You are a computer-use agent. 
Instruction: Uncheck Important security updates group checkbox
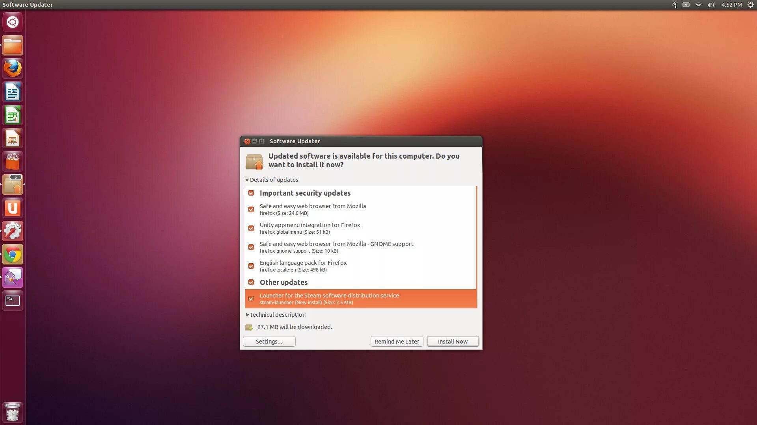[251, 193]
